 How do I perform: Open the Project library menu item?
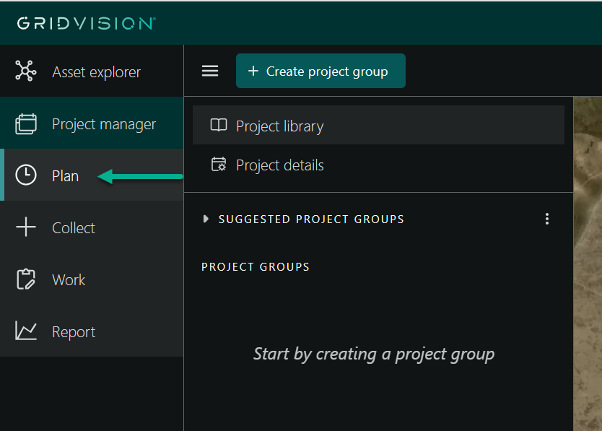(279, 126)
